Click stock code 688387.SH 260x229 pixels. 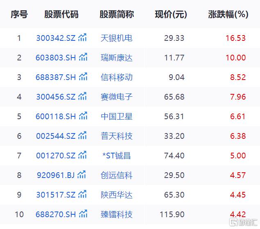click(x=56, y=78)
